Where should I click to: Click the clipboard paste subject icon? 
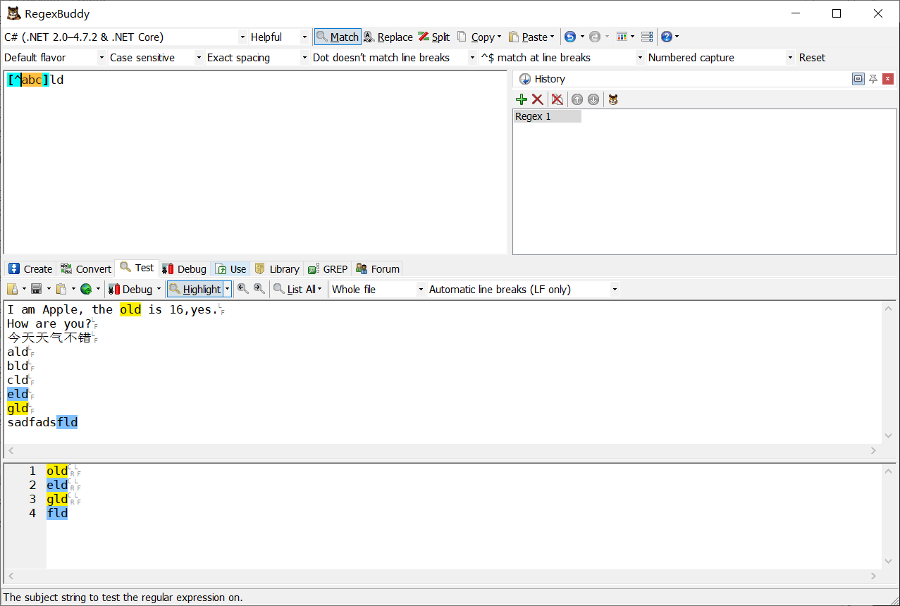coord(61,289)
